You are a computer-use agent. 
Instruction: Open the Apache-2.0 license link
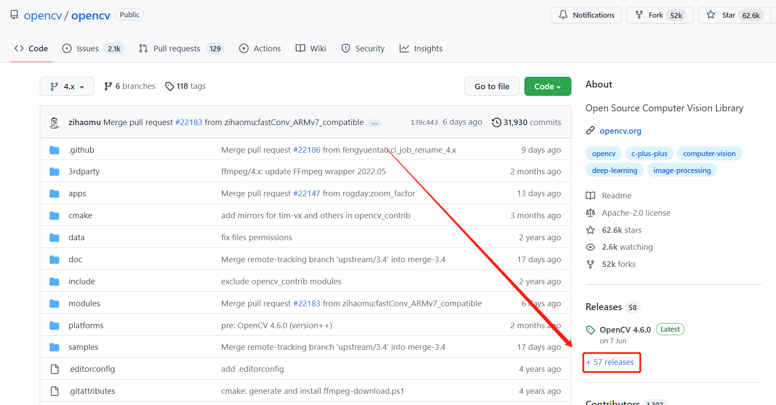pos(636,213)
